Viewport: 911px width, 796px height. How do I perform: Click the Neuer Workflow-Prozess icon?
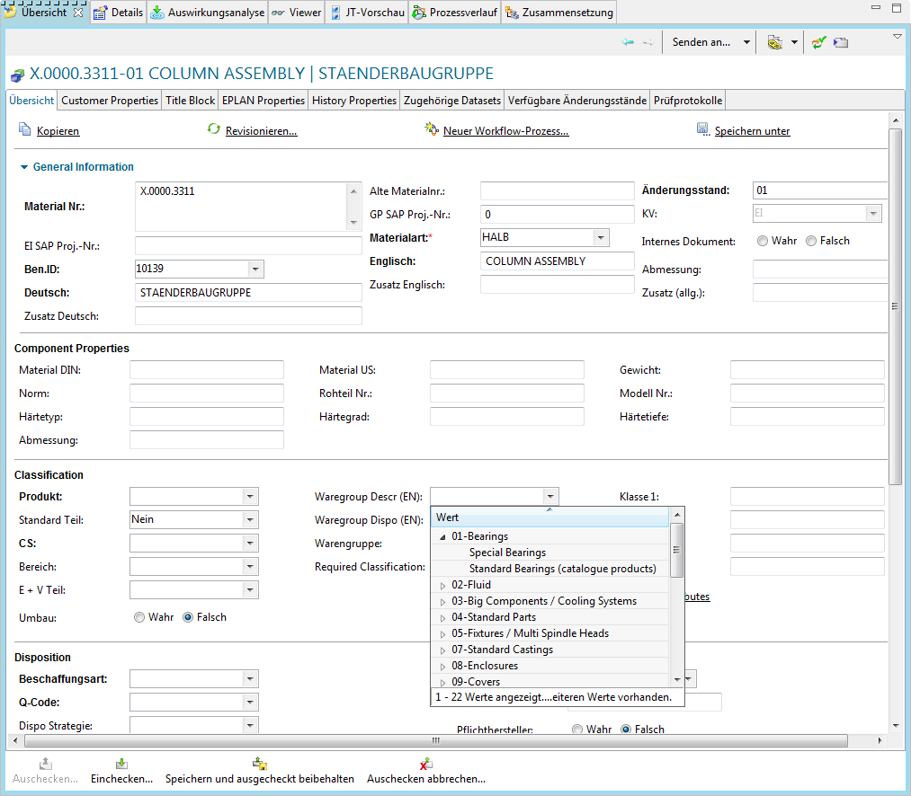click(431, 130)
